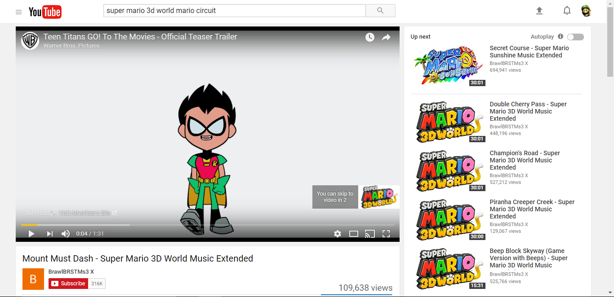The image size is (614, 297).
Task: Seek on the video progress bar
Action: tap(208, 225)
